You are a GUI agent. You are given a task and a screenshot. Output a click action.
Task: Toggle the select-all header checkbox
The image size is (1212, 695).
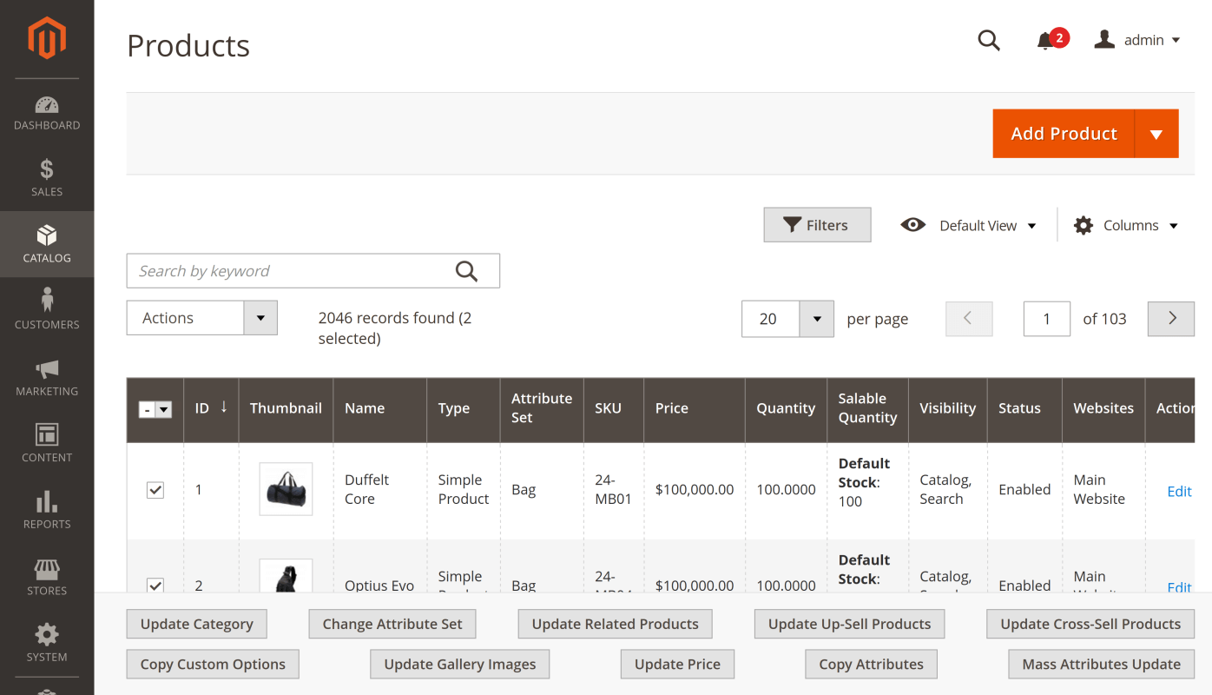tap(148, 409)
